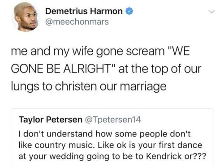Select the "GONE BE ALRIGHT" phrase
224x166 pixels.
(63, 68)
